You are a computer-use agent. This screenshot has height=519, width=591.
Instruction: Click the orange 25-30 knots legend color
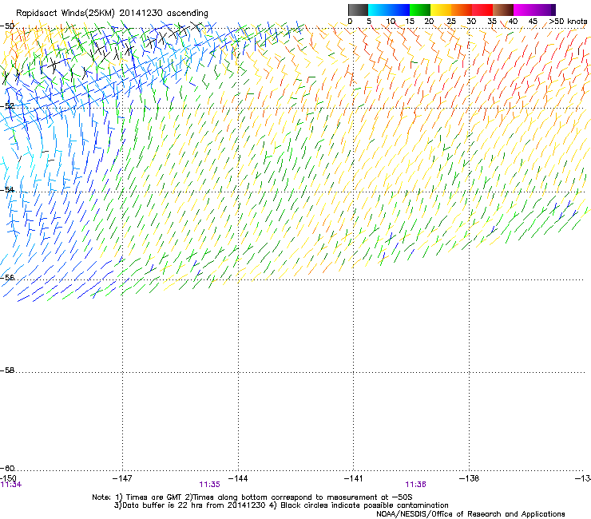(462, 10)
